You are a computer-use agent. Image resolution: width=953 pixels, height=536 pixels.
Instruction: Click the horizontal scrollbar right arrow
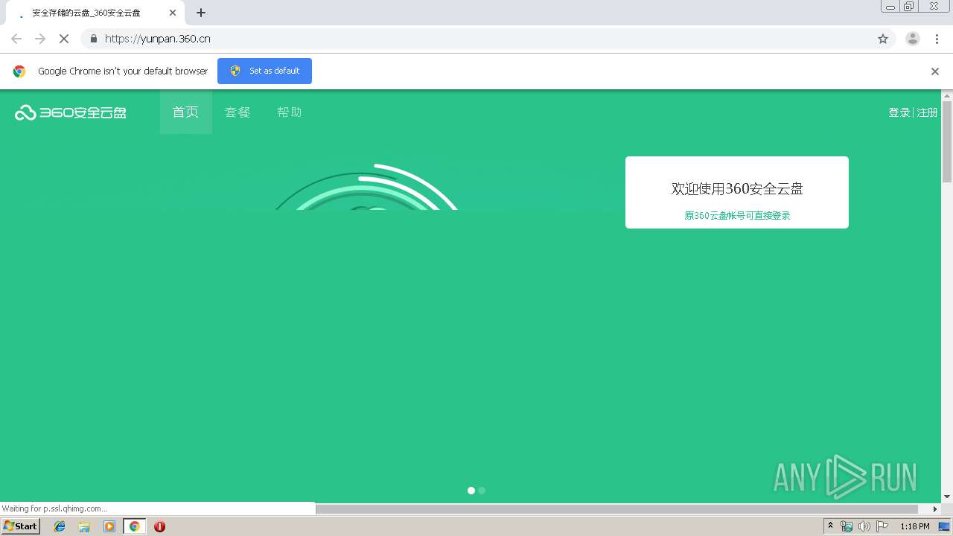[936, 509]
